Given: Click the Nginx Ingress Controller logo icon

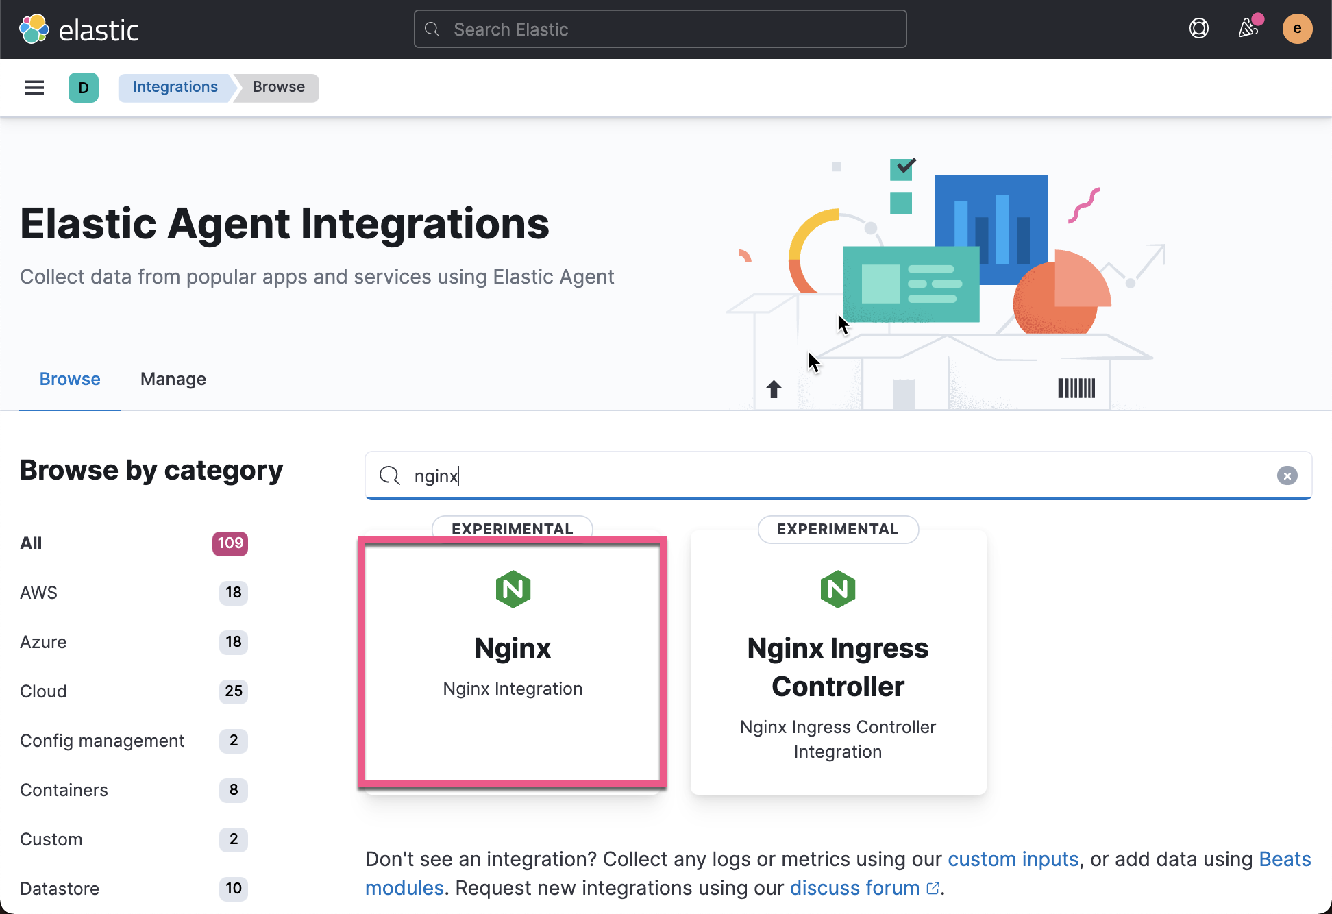Looking at the screenshot, I should 838,589.
